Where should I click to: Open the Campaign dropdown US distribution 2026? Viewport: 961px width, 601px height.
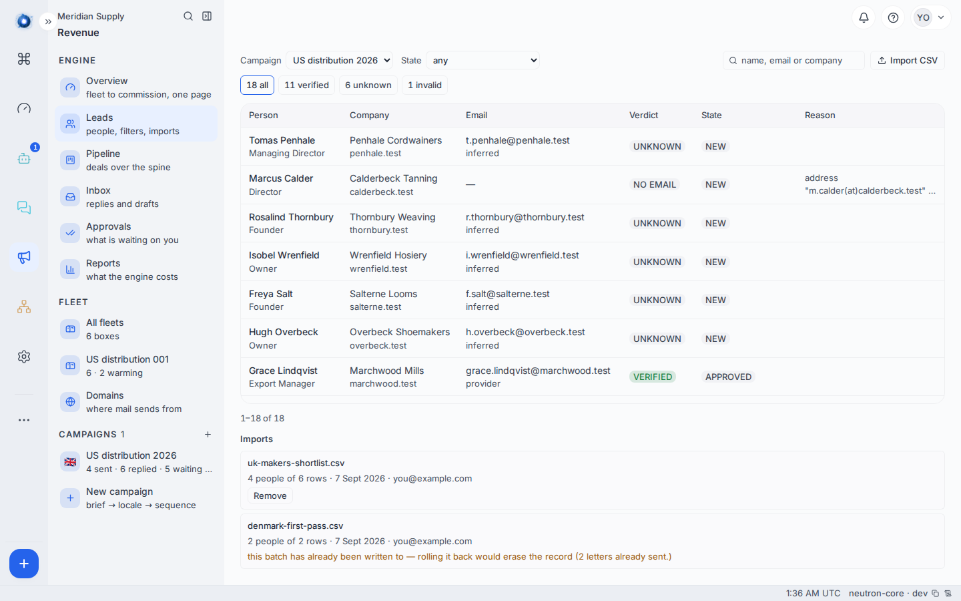339,60
